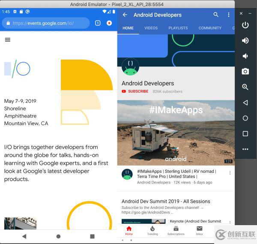Click the Mountain View, CA text

26,124
